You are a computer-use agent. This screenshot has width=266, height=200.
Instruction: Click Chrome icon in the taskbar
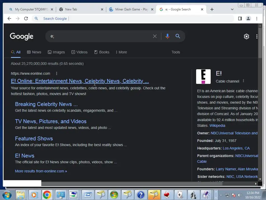[x=47, y=195]
